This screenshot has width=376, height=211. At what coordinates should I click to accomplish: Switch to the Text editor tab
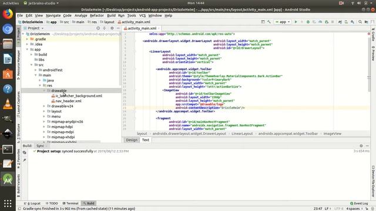point(146,140)
